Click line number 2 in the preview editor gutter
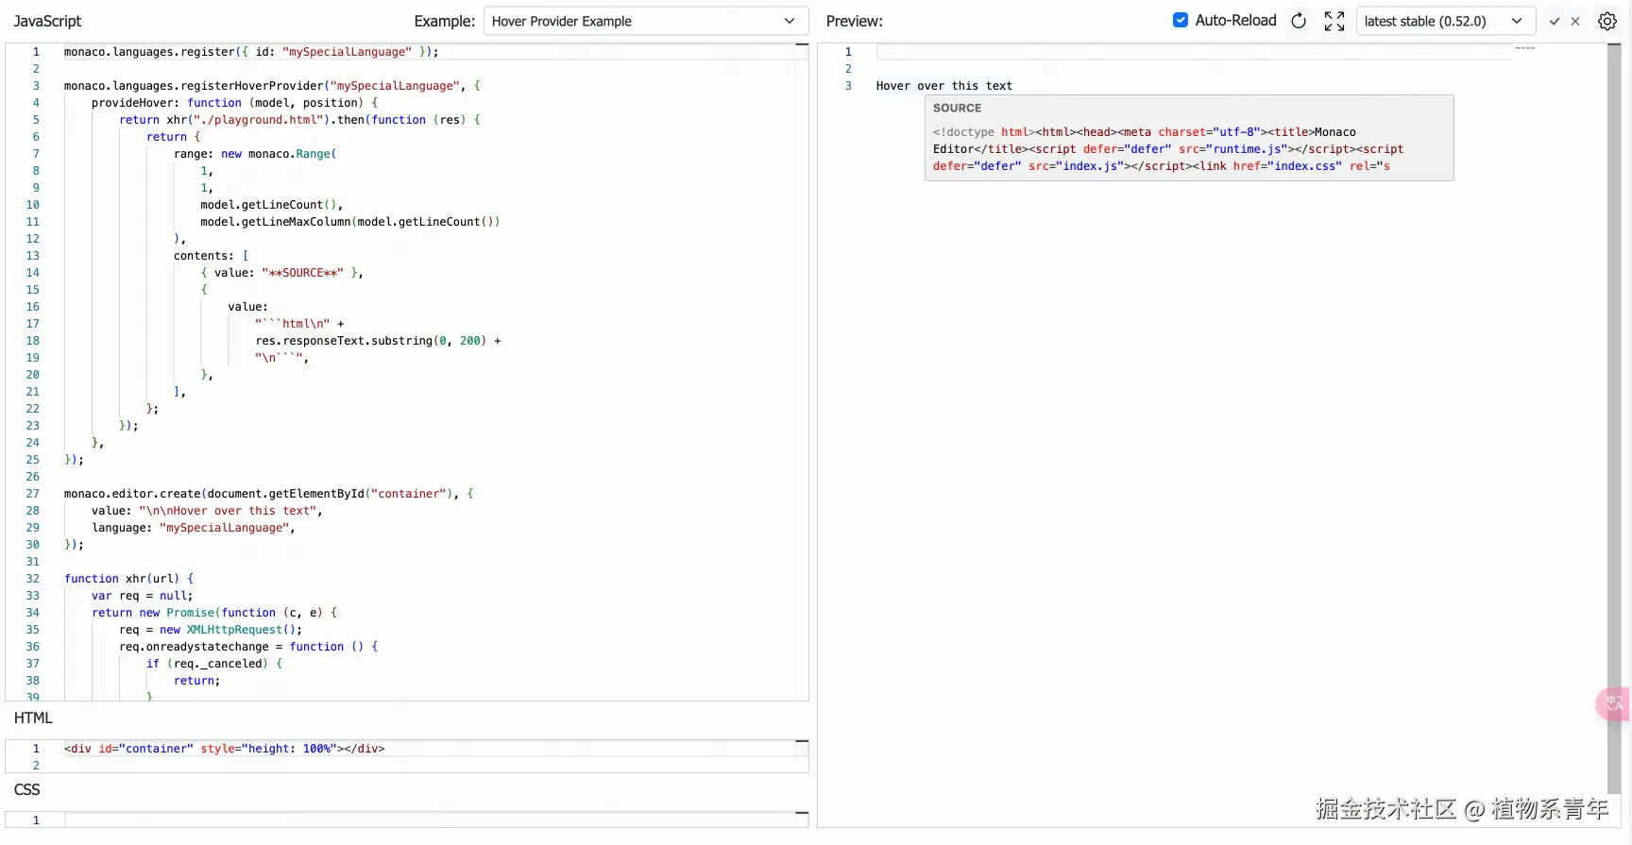The width and height of the screenshot is (1632, 845). point(848,69)
